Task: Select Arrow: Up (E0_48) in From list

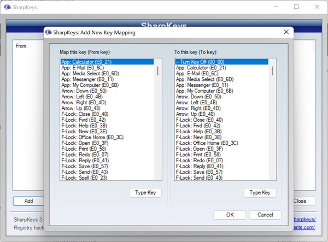Action: coord(107,108)
